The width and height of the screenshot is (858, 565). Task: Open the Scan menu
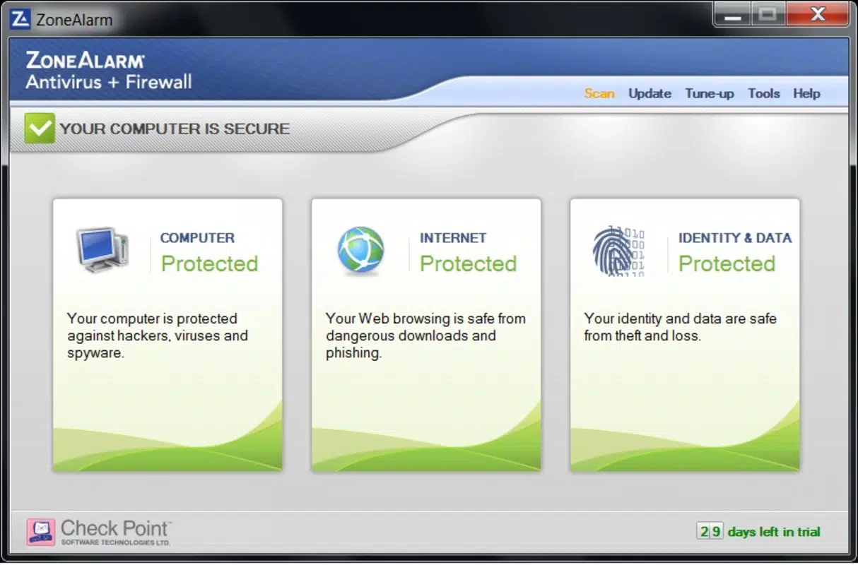(599, 93)
